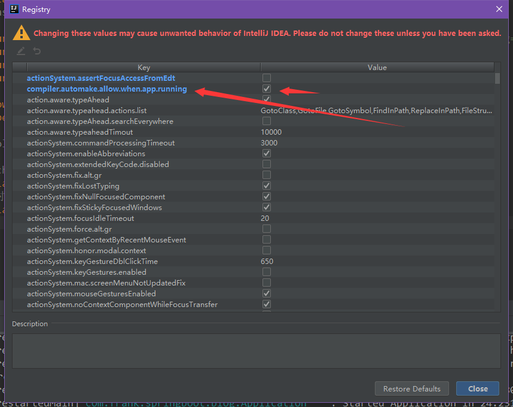Select action.aware.typeaheadTimout key
The width and height of the screenshot is (513, 407).
coord(80,132)
